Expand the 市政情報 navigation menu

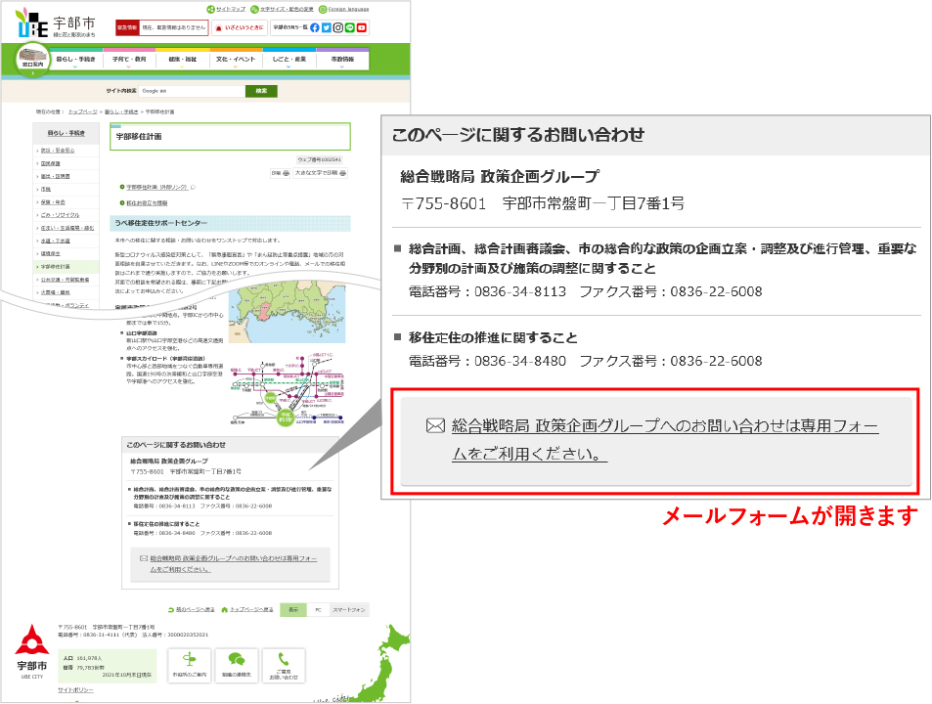coord(342,60)
